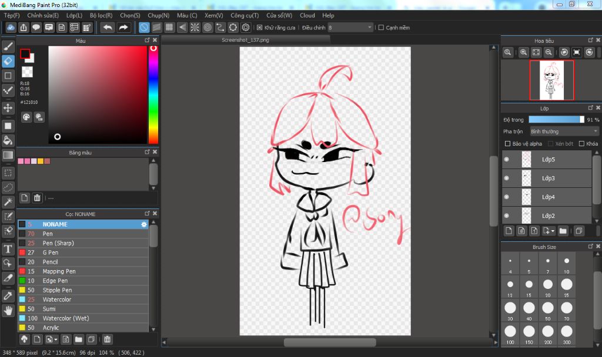The width and height of the screenshot is (602, 357).
Task: Select the Watercolor brush
Action: [83, 299]
